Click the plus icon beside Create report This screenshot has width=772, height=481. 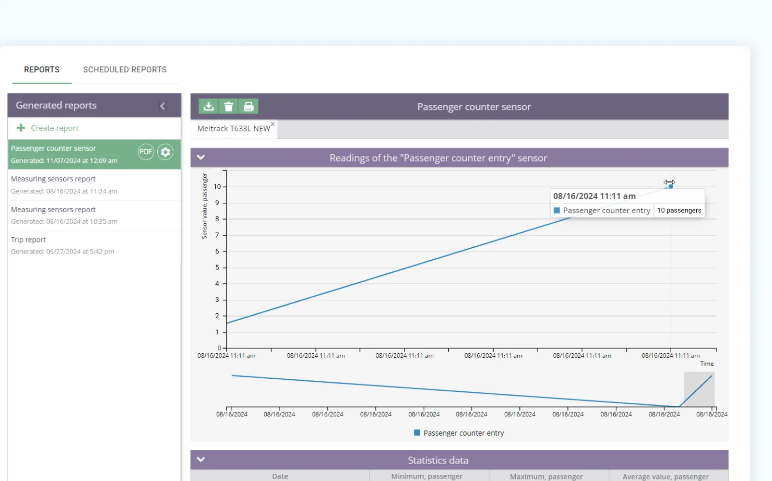tap(21, 128)
